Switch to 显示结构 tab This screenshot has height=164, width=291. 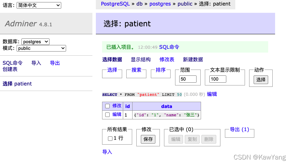[140, 60]
